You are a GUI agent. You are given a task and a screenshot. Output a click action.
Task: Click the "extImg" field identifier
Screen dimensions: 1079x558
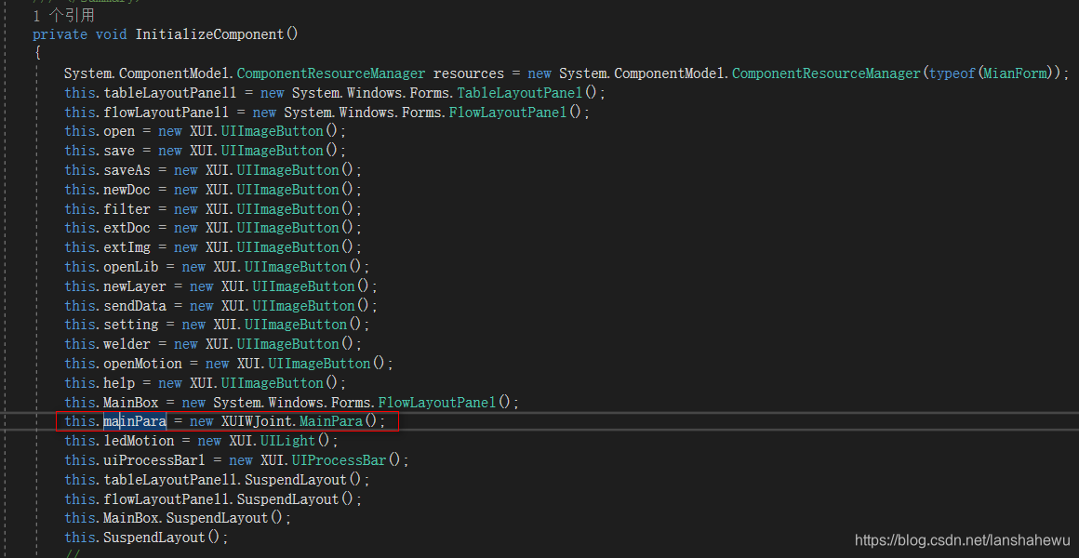point(127,246)
